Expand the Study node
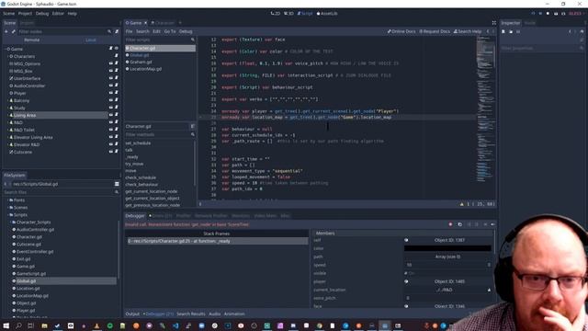The width and height of the screenshot is (588, 331). (8, 108)
